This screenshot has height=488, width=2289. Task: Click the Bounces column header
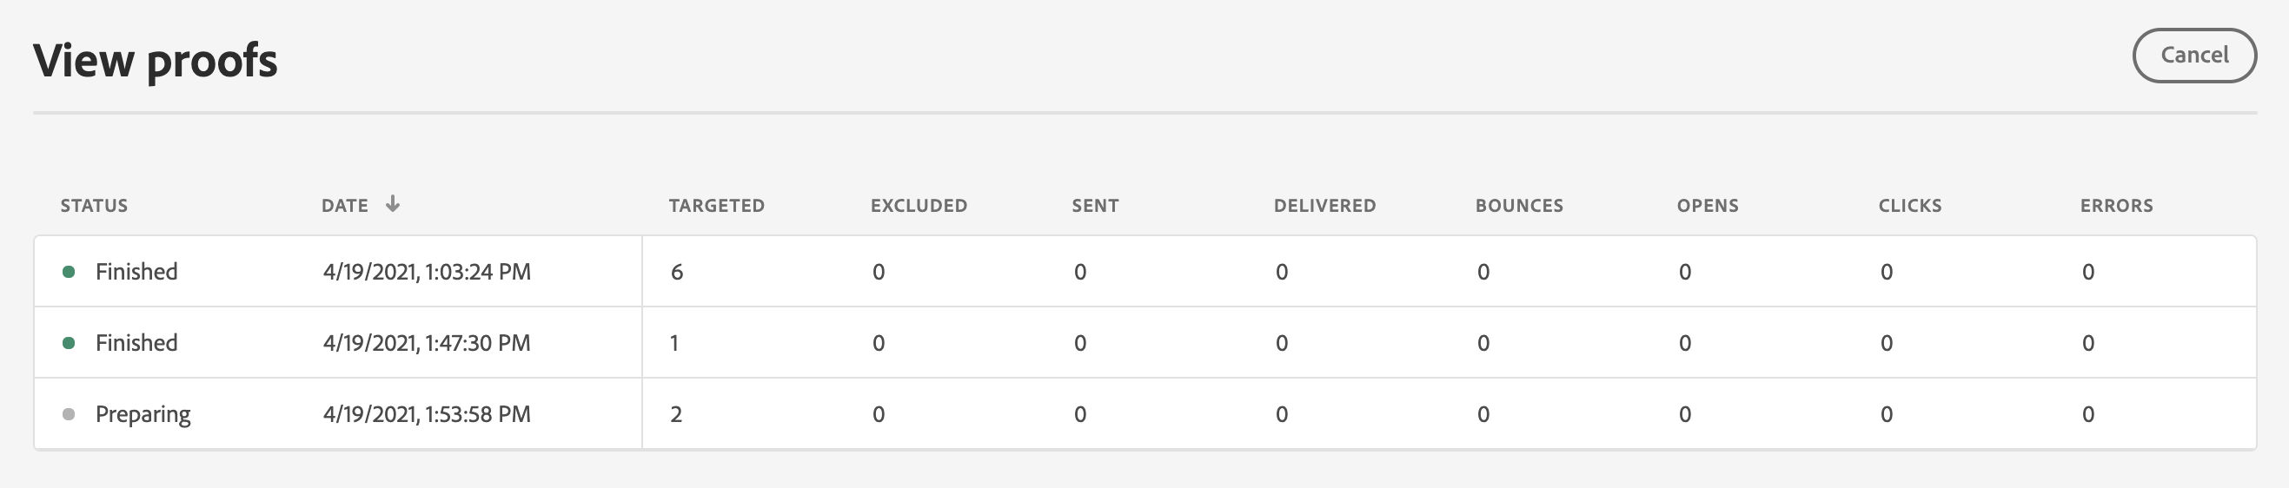(x=1518, y=206)
